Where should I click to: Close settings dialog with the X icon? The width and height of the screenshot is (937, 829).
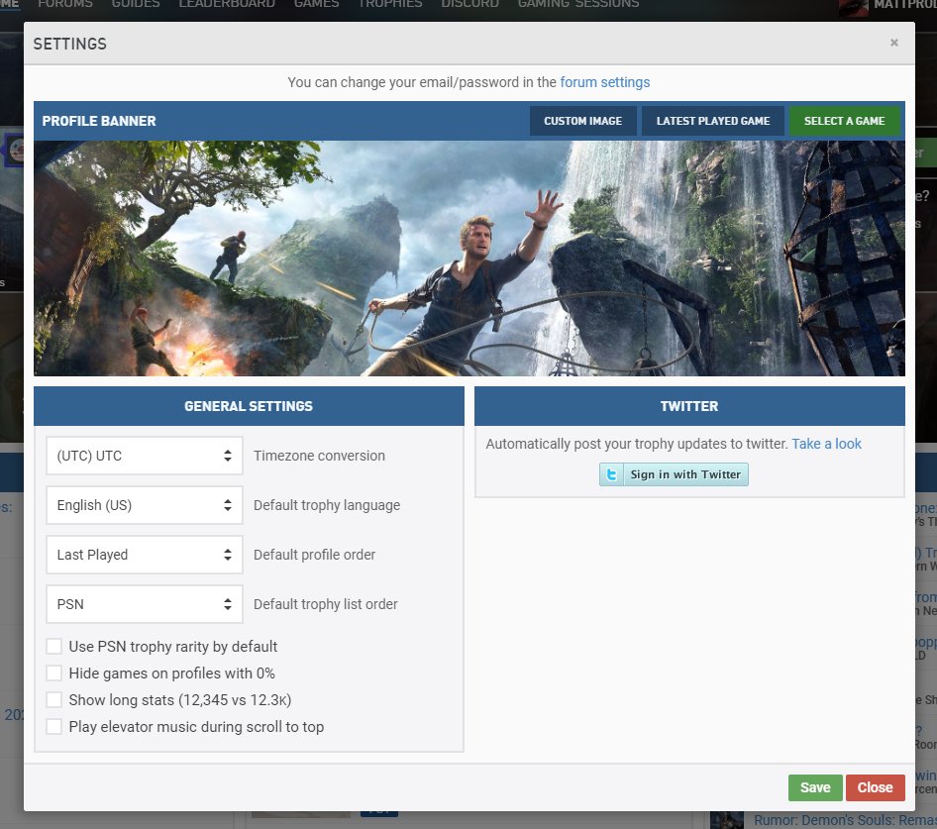tap(894, 43)
